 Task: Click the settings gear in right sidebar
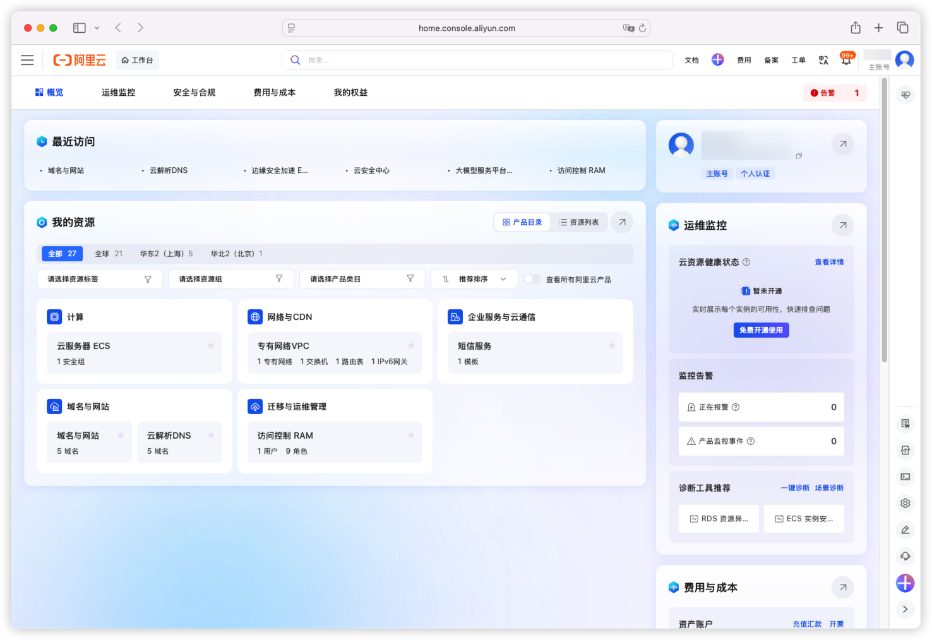[x=905, y=503]
